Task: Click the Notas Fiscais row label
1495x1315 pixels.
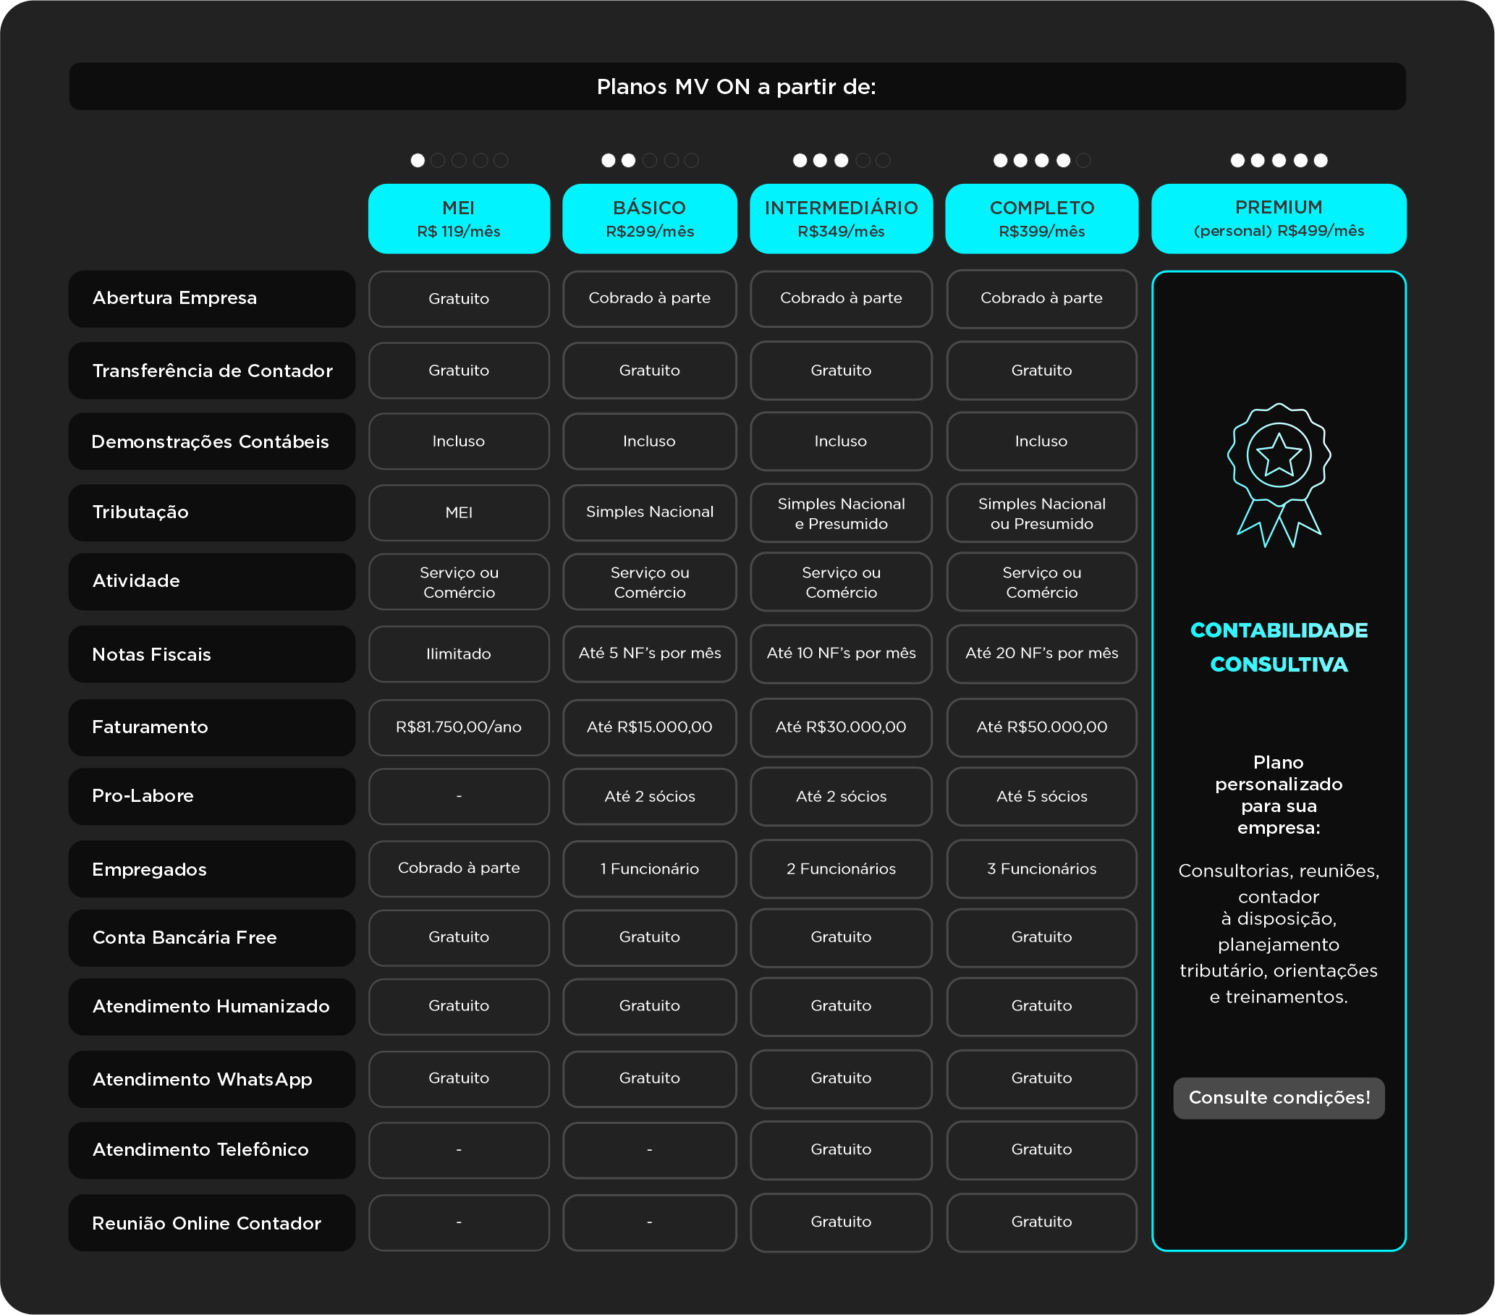Action: coord(211,654)
